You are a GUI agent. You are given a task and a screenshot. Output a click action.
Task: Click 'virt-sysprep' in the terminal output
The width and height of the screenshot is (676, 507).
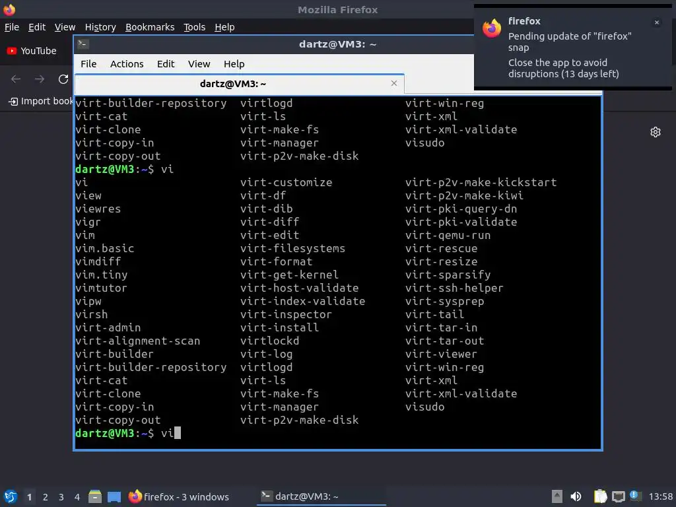coord(444,301)
